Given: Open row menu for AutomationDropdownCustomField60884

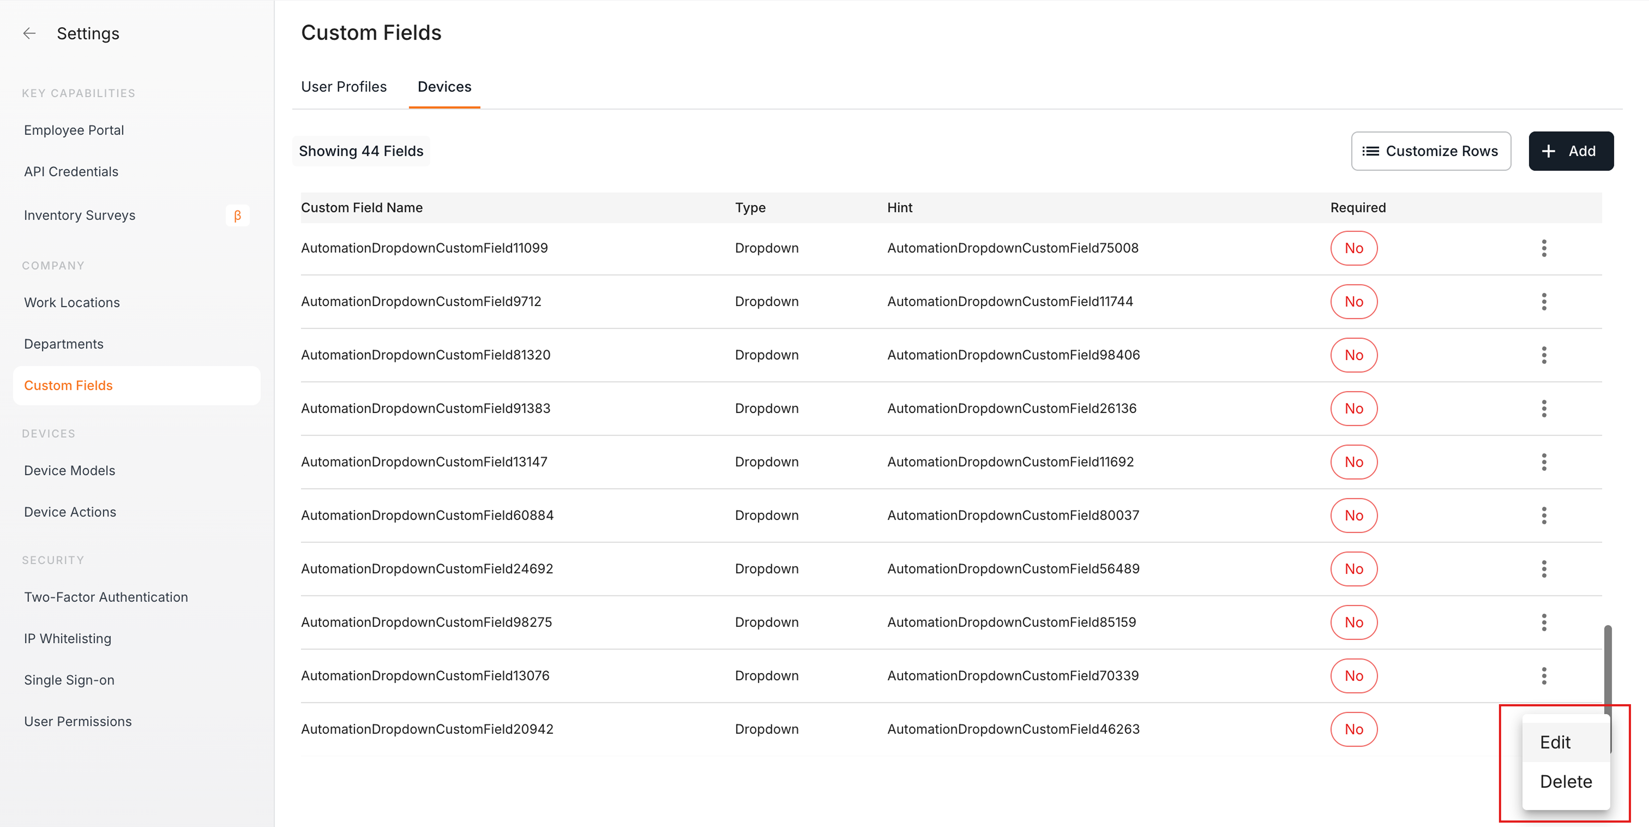Looking at the screenshot, I should tap(1543, 515).
